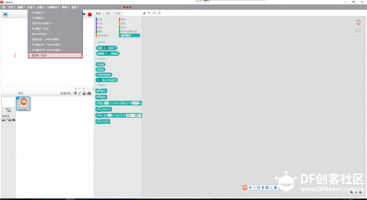Image resolution: width=367 pixels, height=200 pixels.
Task: Select the 事件 block category
Action: click(x=123, y=20)
